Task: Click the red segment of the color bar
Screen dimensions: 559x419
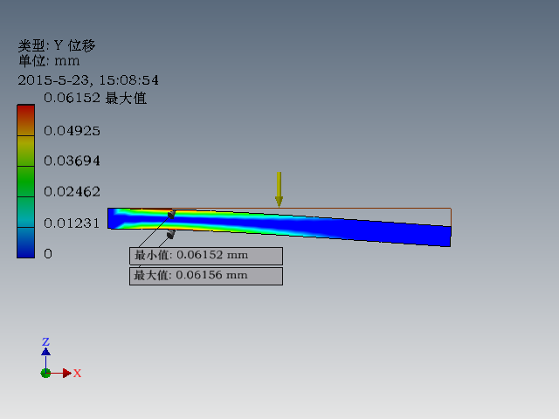Action: tap(25, 120)
